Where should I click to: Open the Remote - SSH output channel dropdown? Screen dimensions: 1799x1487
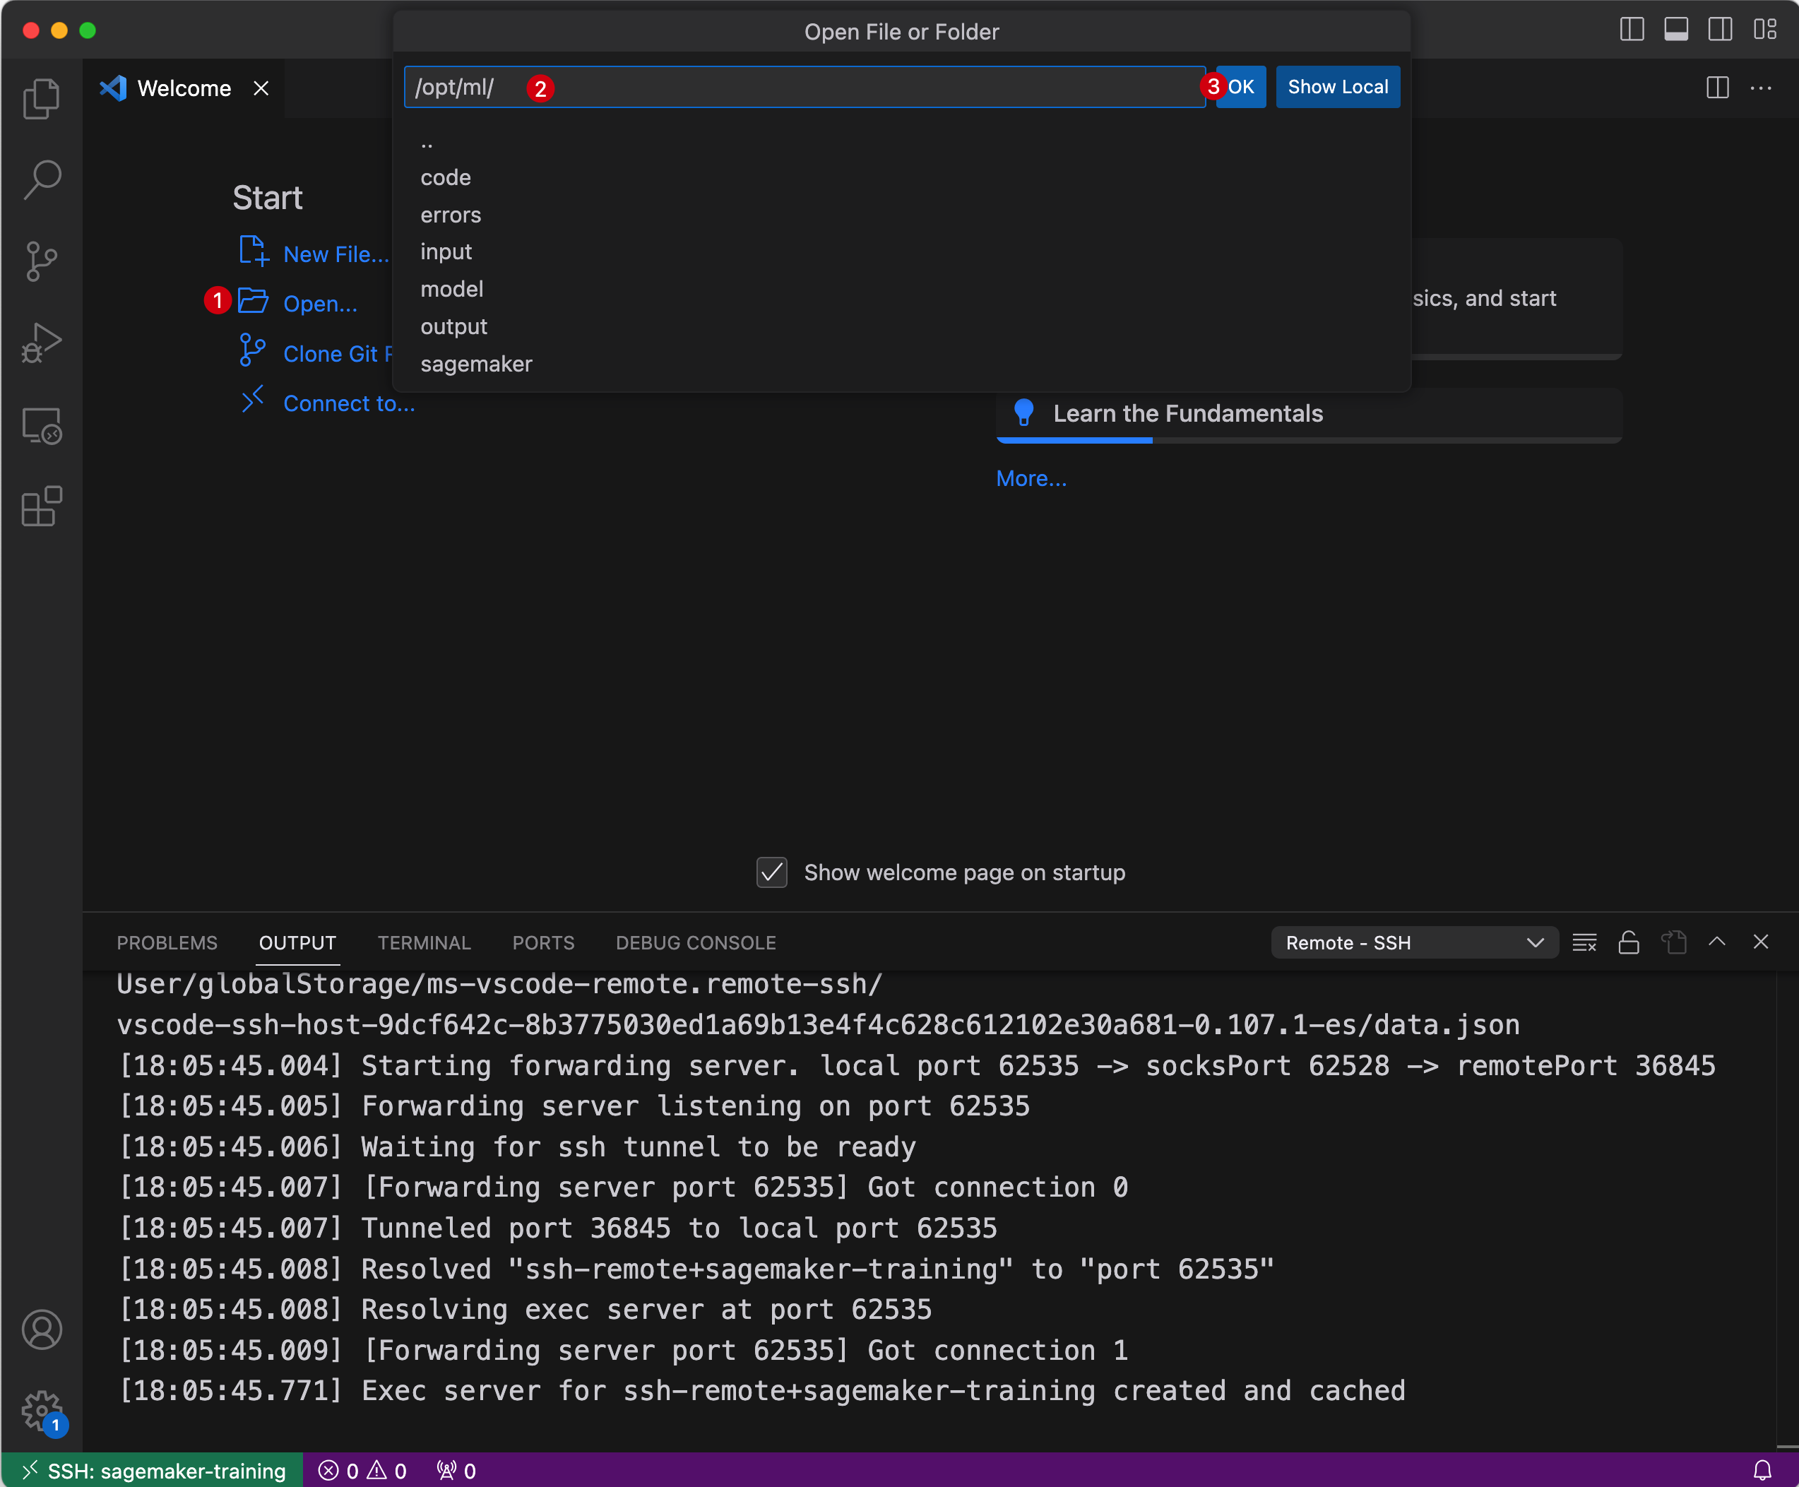point(1413,942)
